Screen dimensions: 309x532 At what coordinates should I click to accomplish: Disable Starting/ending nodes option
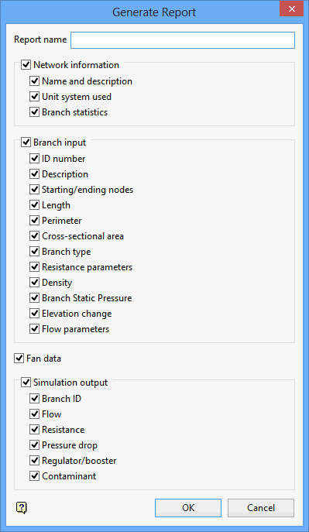34,190
